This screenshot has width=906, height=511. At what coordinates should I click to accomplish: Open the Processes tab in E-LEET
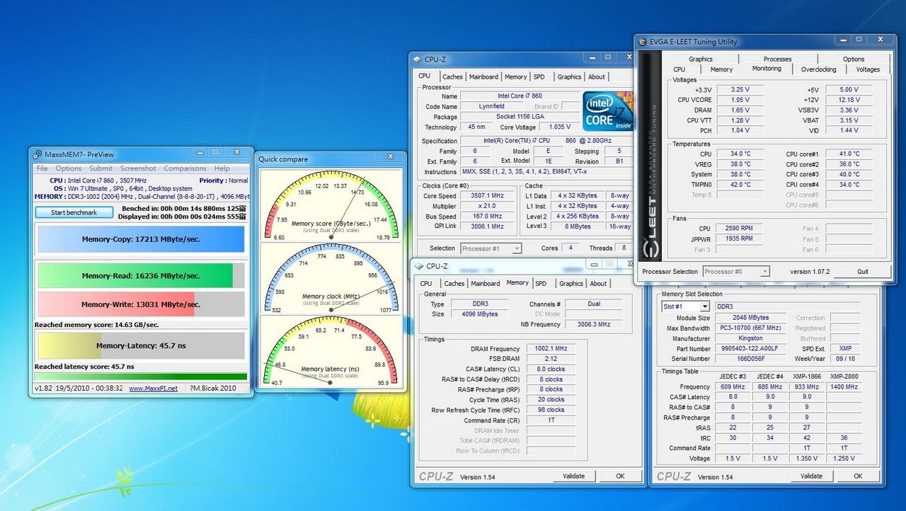pos(777,59)
